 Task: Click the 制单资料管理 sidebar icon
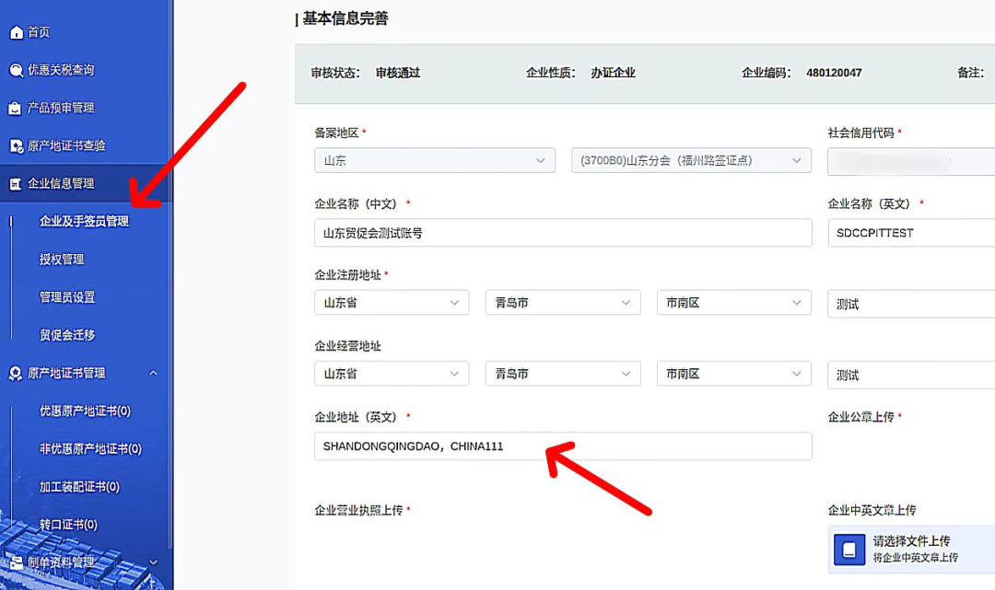[x=16, y=562]
